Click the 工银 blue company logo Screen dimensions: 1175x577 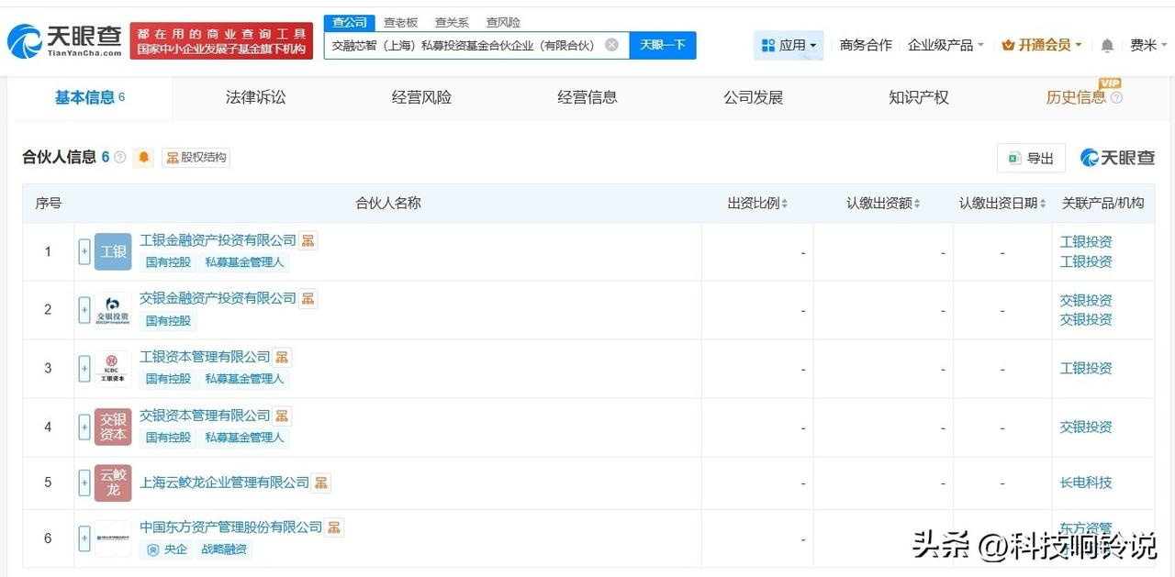113,251
